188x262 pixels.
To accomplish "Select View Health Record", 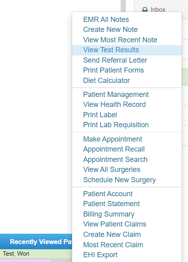I will point(114,104).
